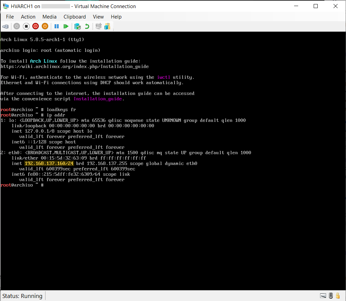Click the keyboard status icon in status bar
Image resolution: width=346 pixels, height=301 pixels.
click(323, 296)
